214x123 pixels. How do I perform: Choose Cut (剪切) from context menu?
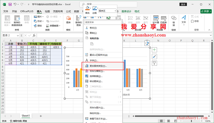[x=103, y=28]
